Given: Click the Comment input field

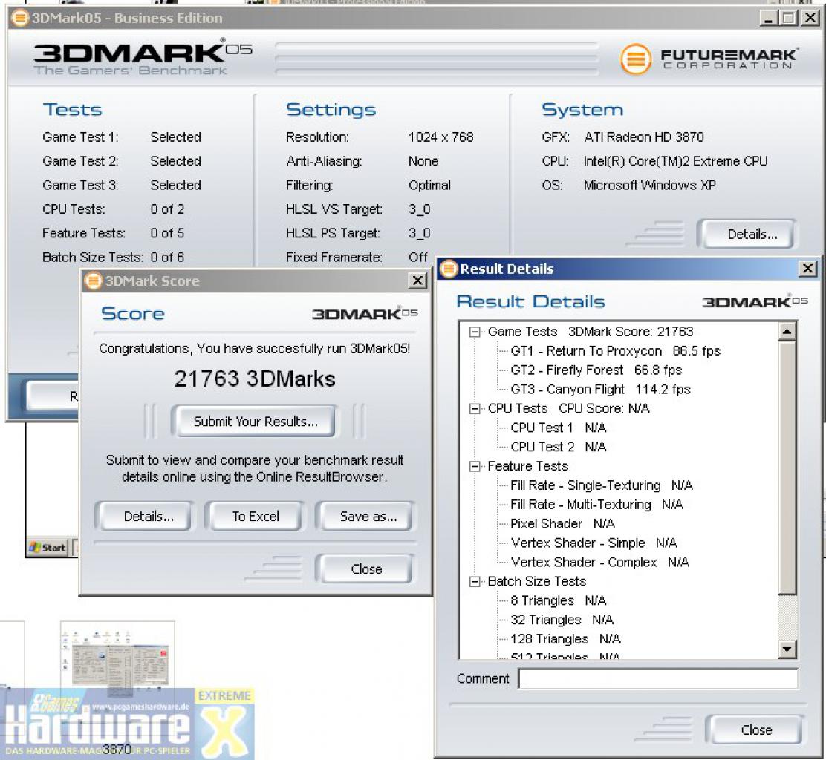Looking at the screenshot, I should tap(658, 678).
